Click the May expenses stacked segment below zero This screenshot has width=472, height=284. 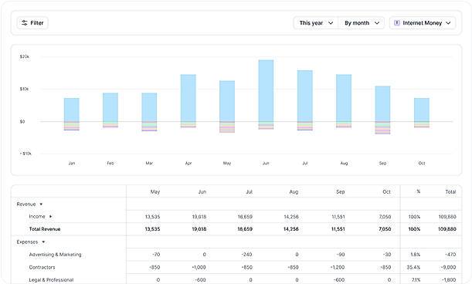point(227,127)
